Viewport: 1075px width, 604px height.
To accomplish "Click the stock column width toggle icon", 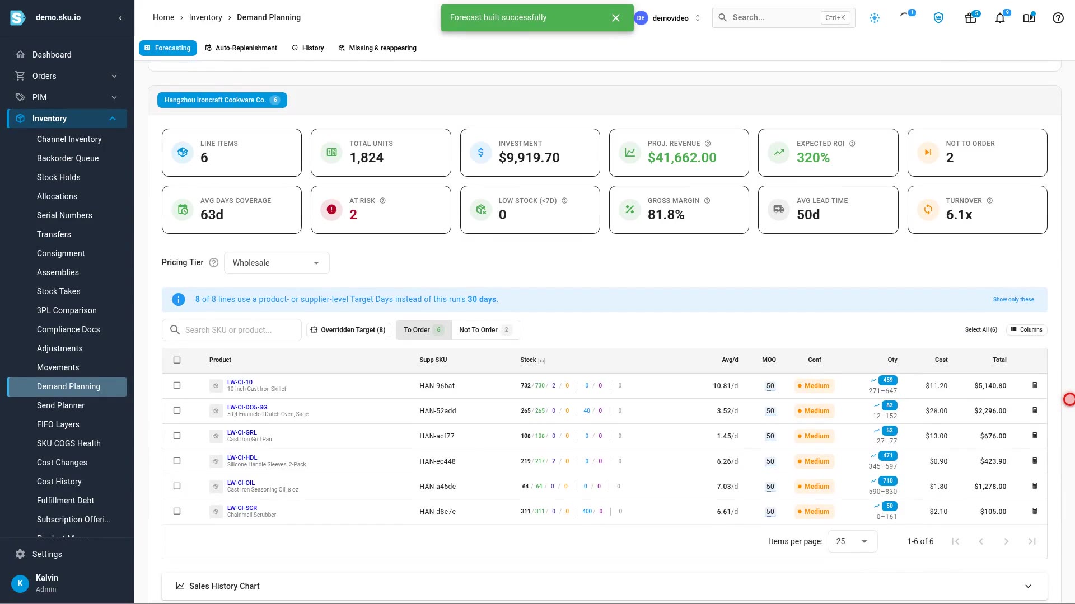I will point(542,361).
